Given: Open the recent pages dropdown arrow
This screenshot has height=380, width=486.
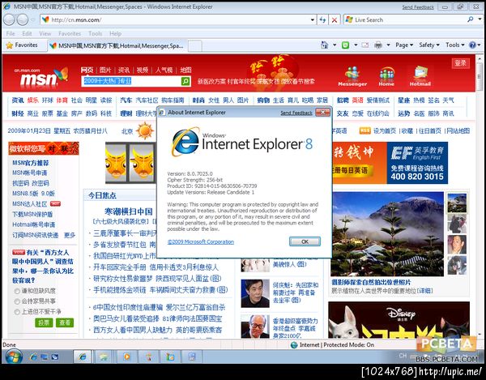Looking at the screenshot, I should point(32,20).
